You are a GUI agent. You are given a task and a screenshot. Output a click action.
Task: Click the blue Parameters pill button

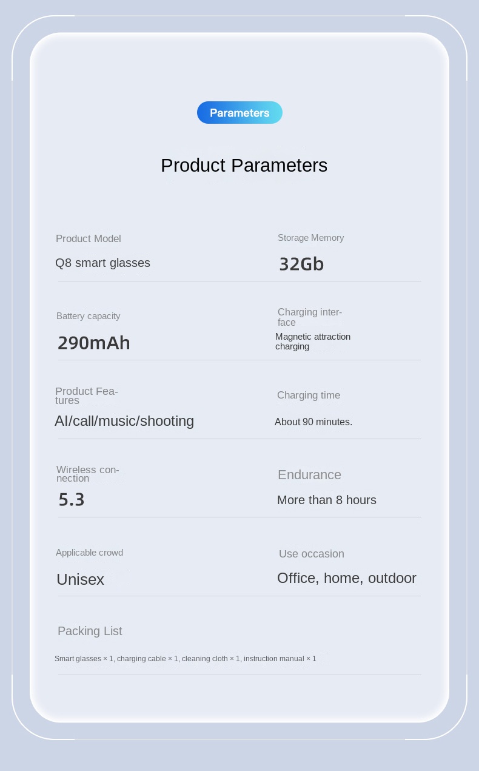pyautogui.click(x=239, y=113)
